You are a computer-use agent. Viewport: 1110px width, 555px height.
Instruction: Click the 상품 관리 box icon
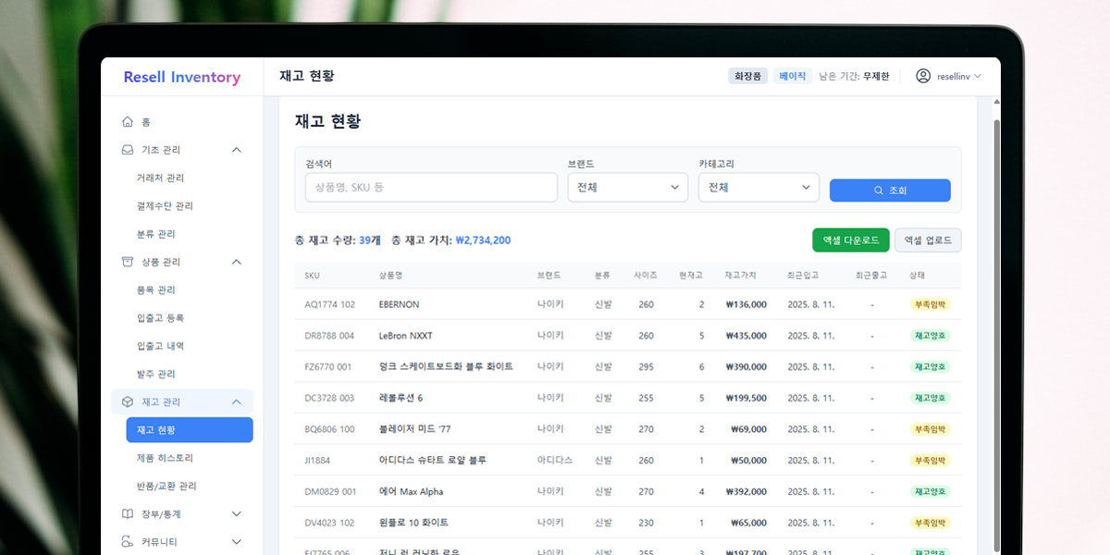pos(128,262)
